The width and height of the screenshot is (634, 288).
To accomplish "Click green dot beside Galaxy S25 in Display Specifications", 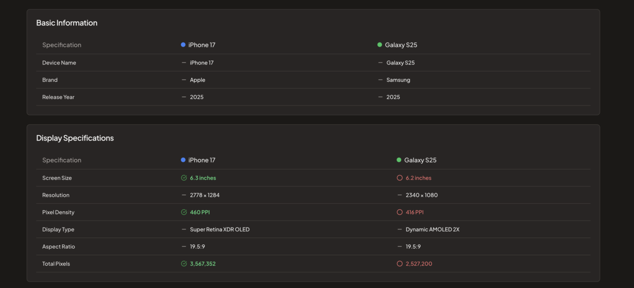I will coord(399,160).
